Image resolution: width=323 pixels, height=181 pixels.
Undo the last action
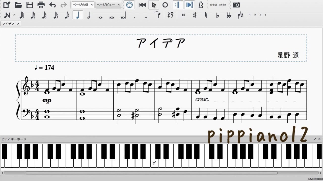(52, 5)
